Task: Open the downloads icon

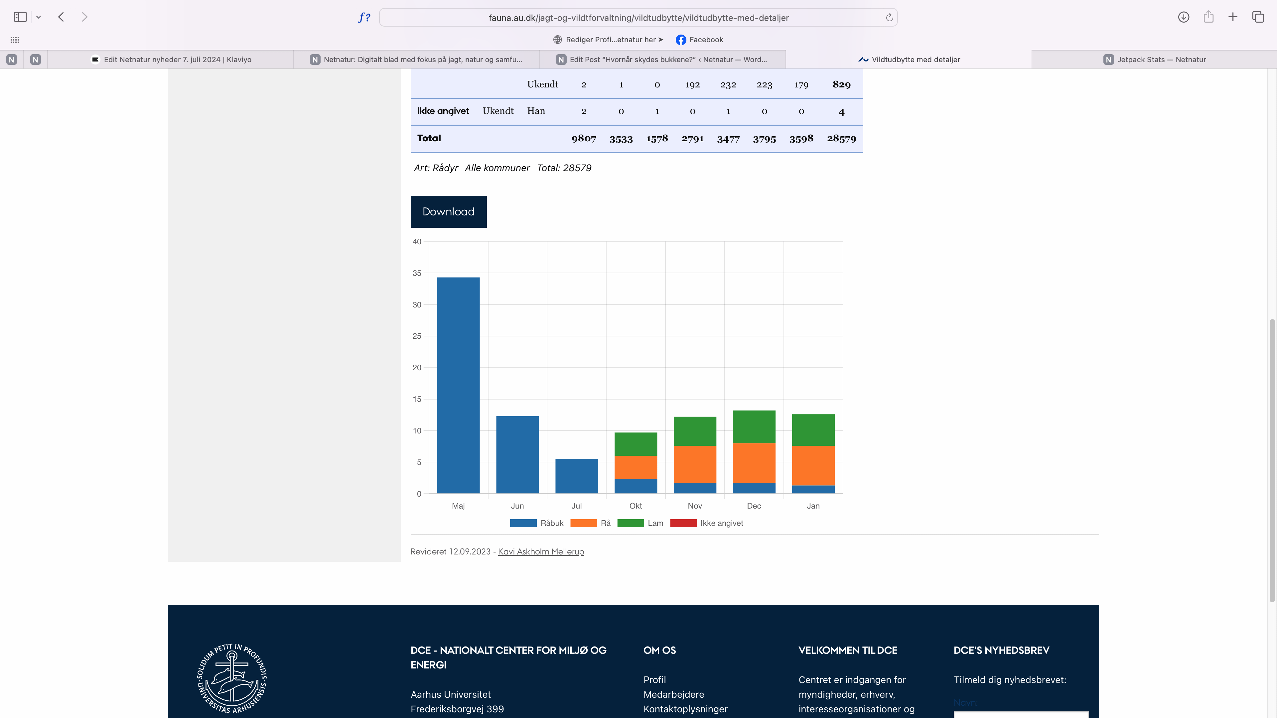Action: tap(1184, 17)
